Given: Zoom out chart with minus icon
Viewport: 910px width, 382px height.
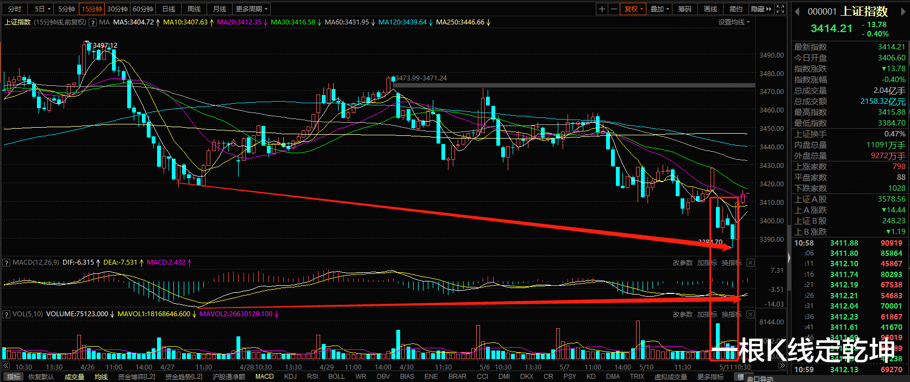Looking at the screenshot, I should (x=614, y=9).
